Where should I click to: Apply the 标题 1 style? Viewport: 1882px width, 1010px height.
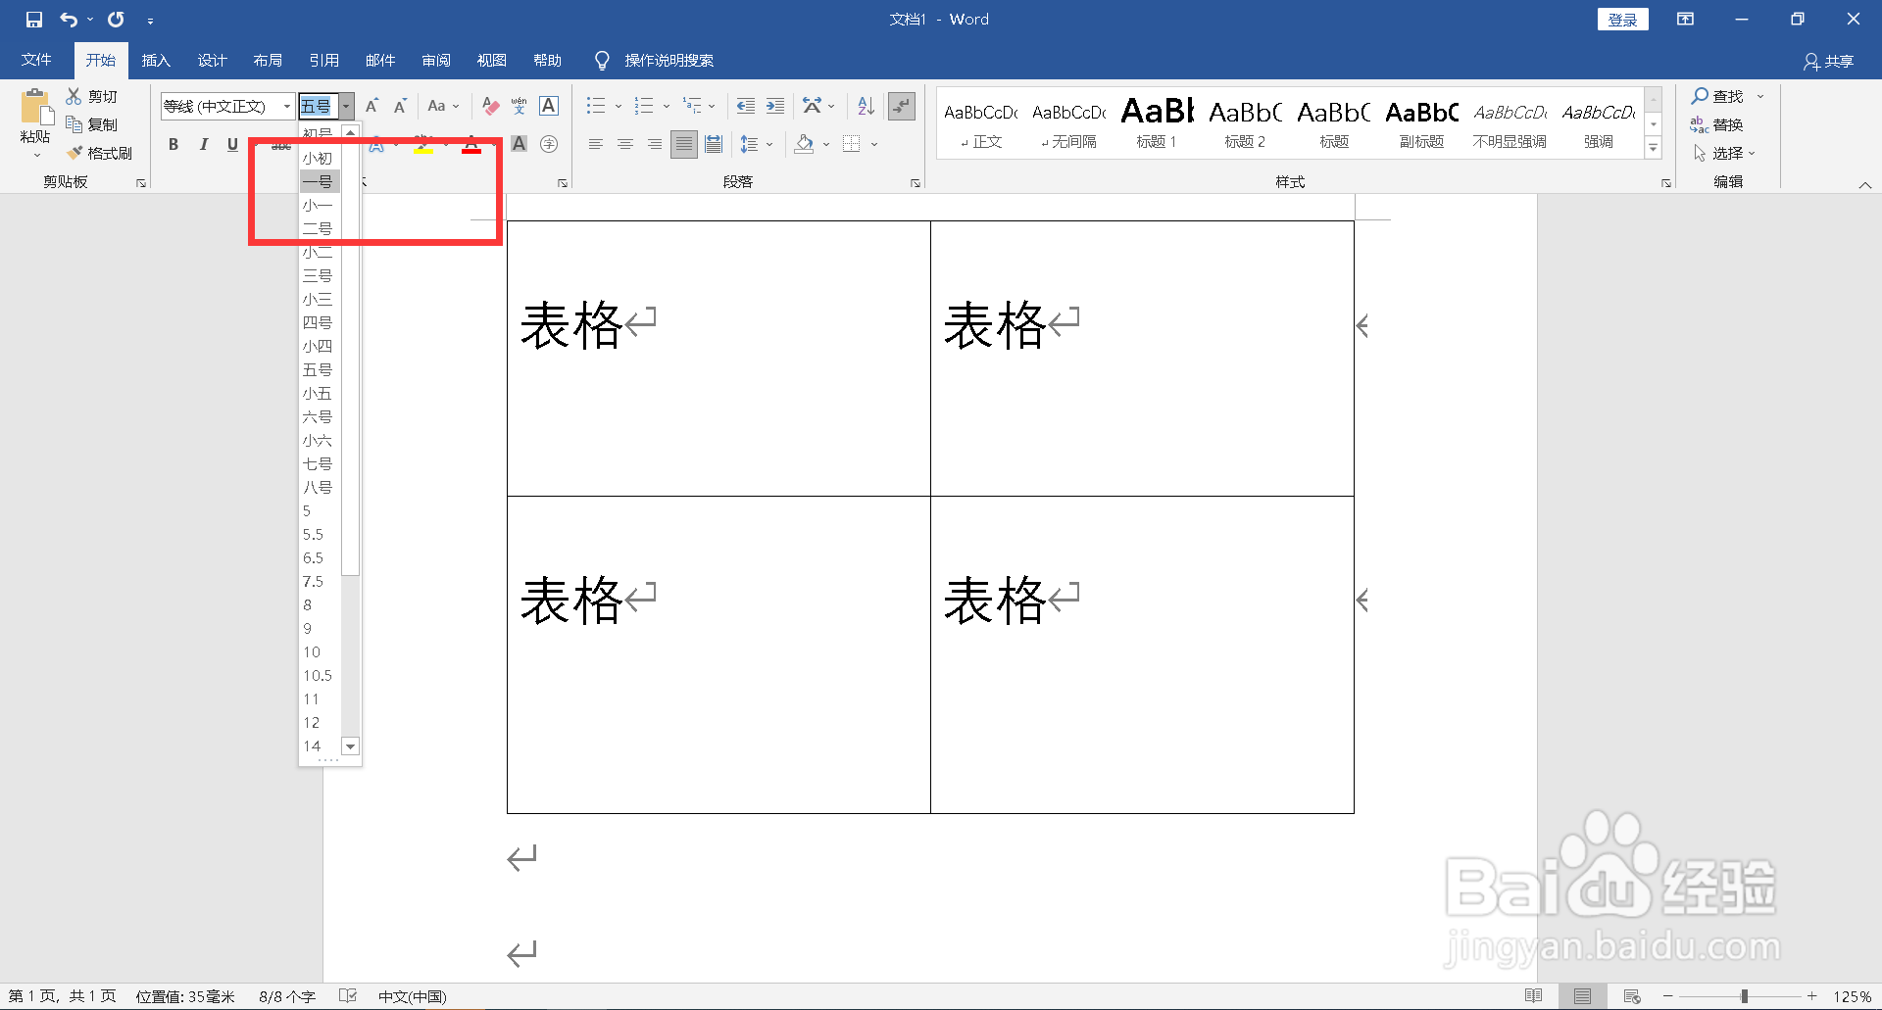coord(1157,122)
